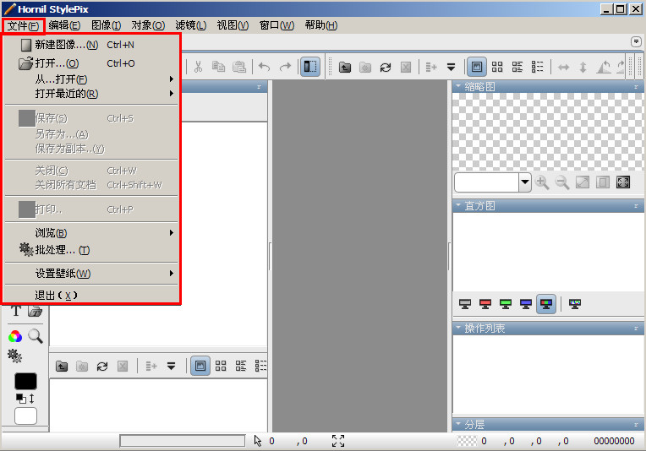Select the text-from-file folder tool
This screenshot has width=646, height=451.
36,311
